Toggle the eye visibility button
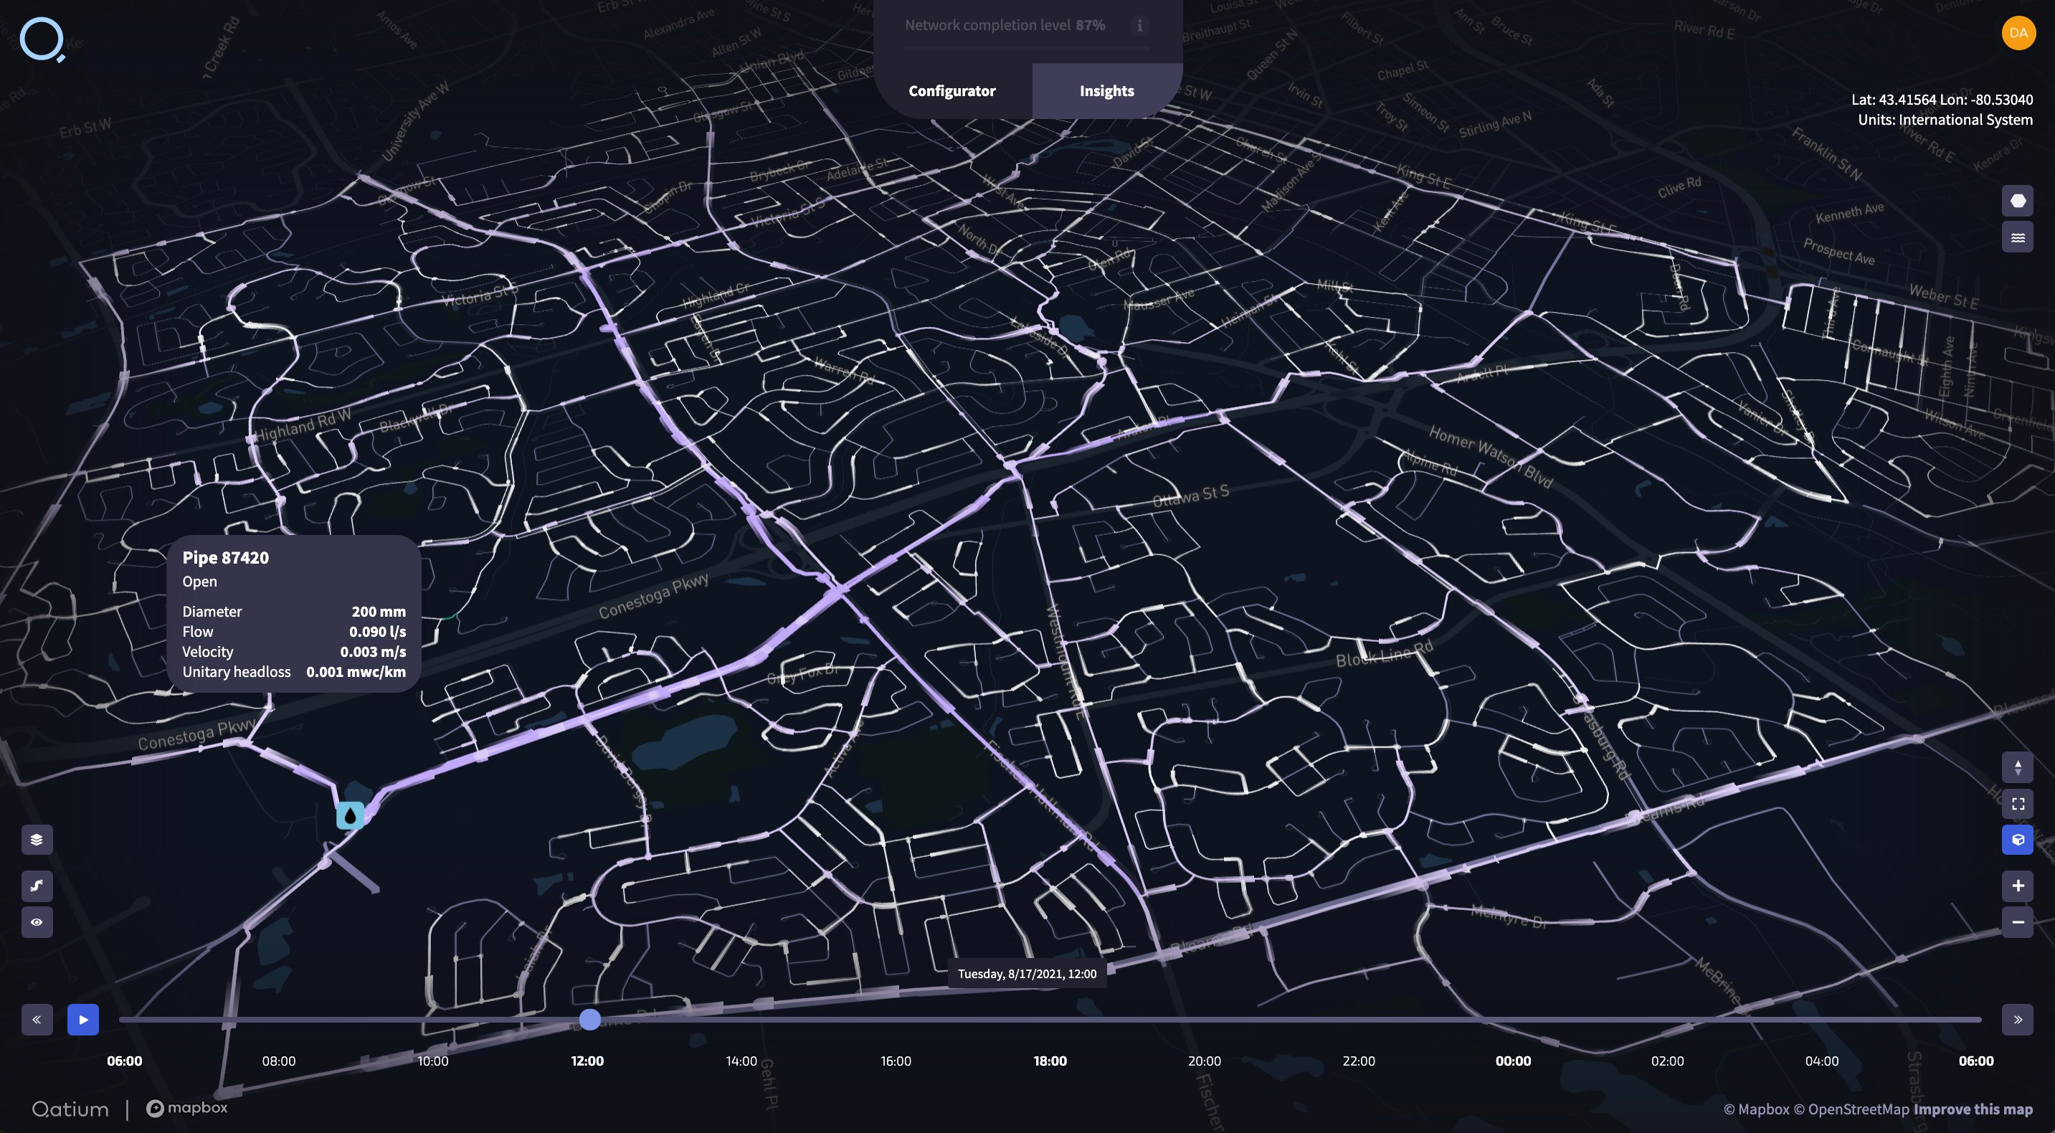The height and width of the screenshot is (1133, 2055). pyautogui.click(x=37, y=922)
